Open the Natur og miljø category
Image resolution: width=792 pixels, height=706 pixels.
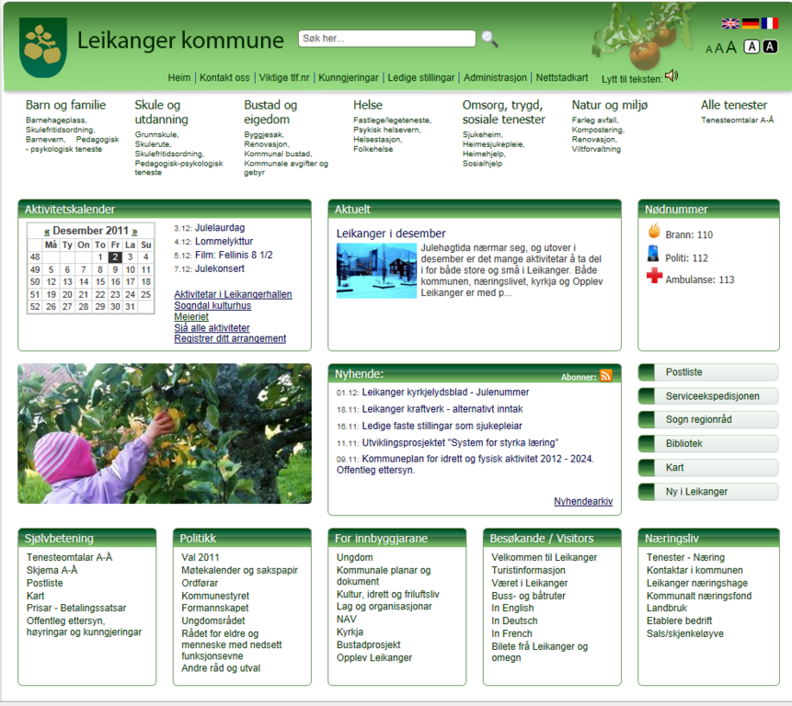click(x=609, y=105)
